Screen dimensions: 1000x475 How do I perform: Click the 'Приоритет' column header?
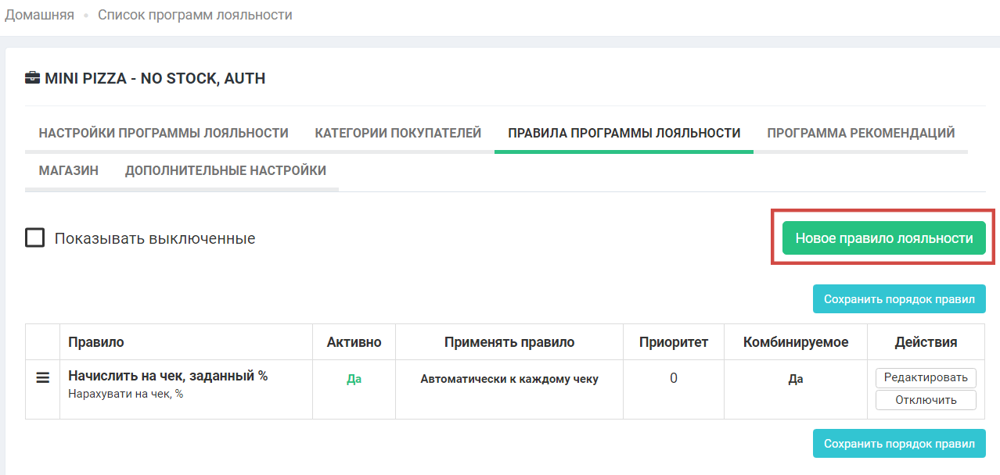pos(673,342)
